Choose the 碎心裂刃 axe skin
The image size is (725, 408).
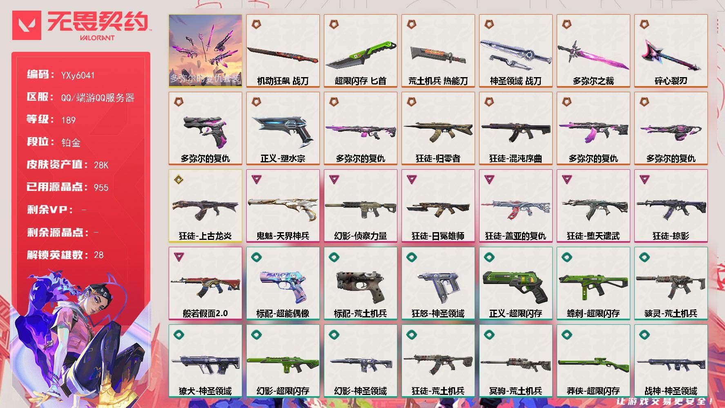tap(671, 51)
